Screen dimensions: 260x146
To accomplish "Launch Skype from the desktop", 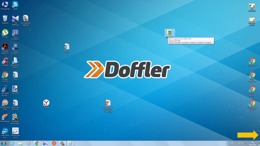I will pyautogui.click(x=15, y=5).
